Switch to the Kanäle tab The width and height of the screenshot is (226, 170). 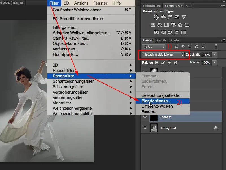(x=162, y=40)
